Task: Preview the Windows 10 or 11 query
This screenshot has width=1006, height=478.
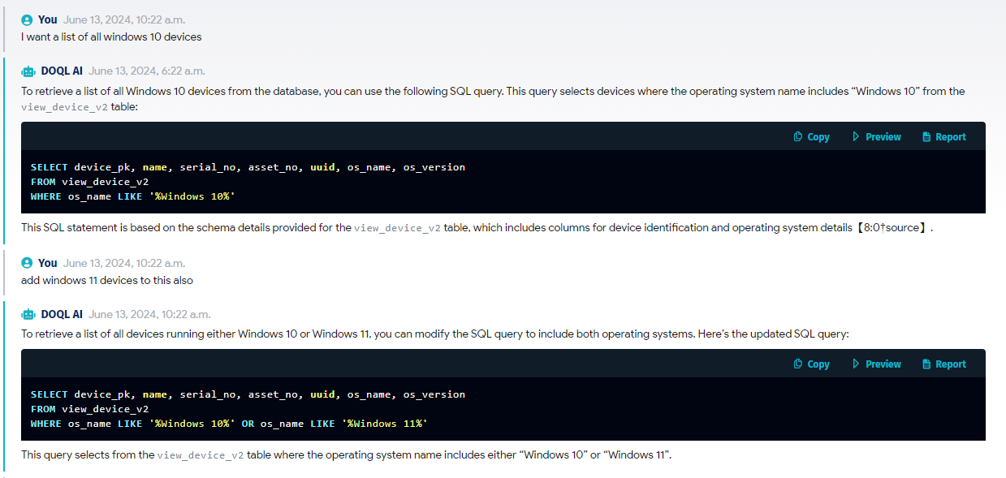Action: [x=876, y=364]
